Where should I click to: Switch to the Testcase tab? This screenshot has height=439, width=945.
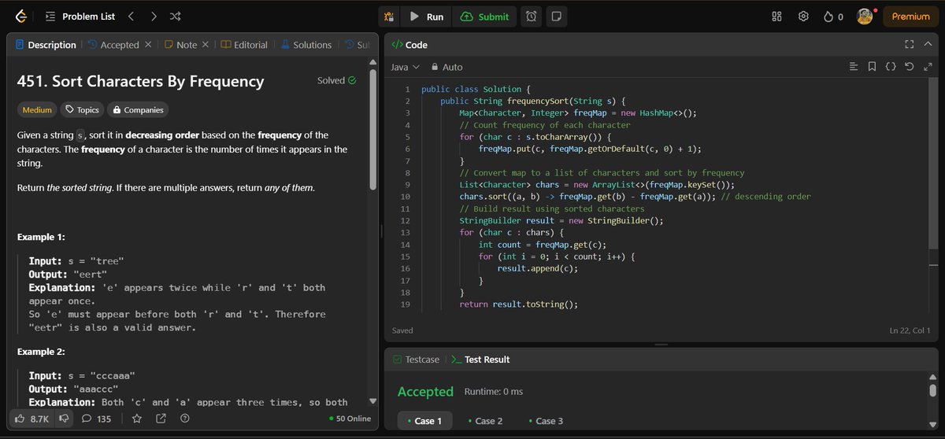tap(416, 360)
